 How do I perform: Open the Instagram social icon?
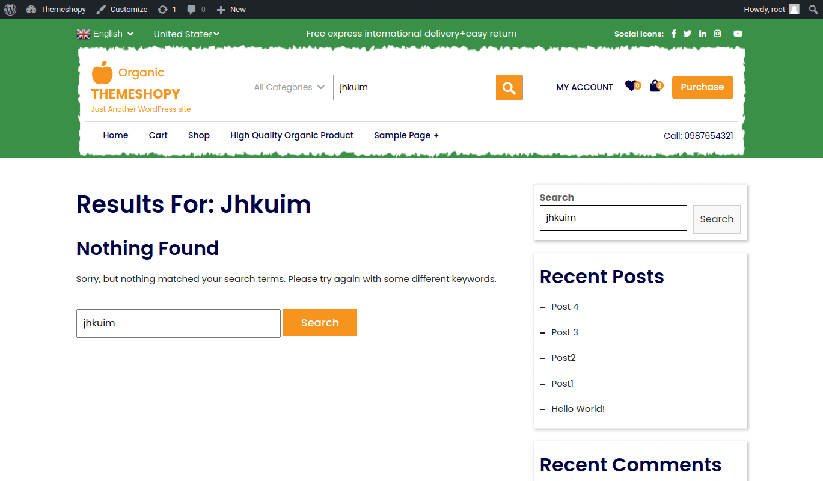click(x=717, y=34)
